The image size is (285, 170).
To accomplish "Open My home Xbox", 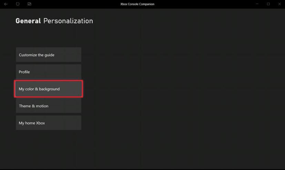I will pos(49,123).
